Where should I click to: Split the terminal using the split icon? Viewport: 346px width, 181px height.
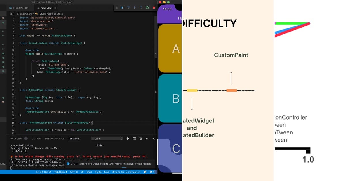coord(134,138)
